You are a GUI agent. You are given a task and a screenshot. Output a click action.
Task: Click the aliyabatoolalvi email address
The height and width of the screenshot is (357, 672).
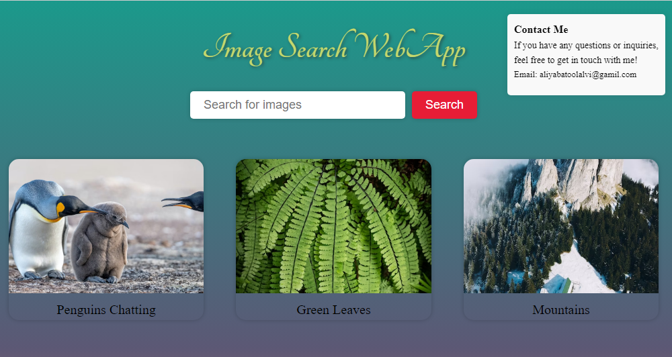(x=587, y=74)
